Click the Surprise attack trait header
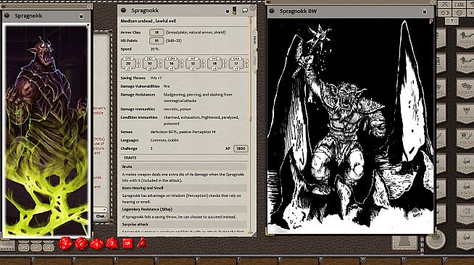Image resolution: width=474 pixels, height=265 pixels. click(x=184, y=224)
